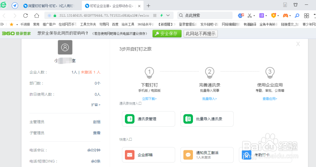Click the 赵恒 main admin name
This screenshot has width=316, height=167.
click(x=97, y=122)
